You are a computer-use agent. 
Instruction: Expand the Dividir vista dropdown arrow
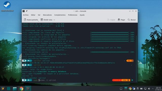[x=54, y=20]
